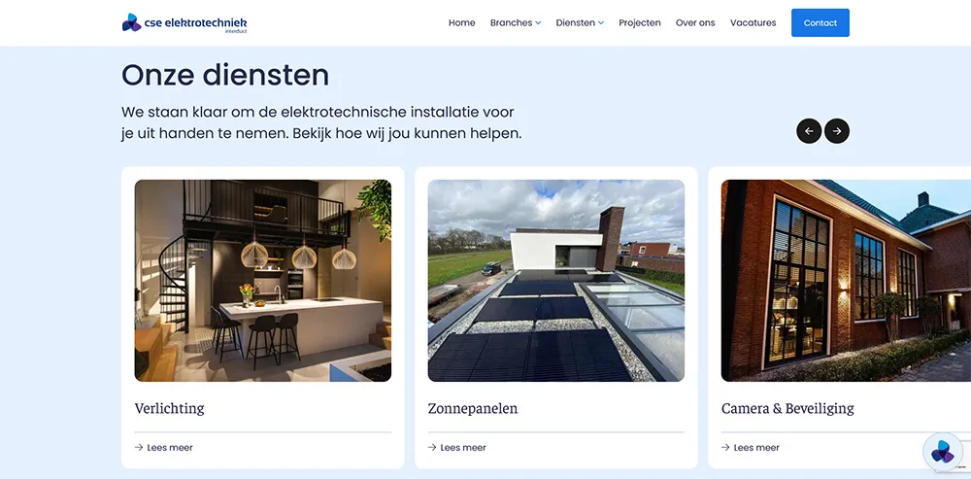Open the Zonnepanelen solar roof photo
Viewport: 971px width, 479px height.
click(x=556, y=281)
